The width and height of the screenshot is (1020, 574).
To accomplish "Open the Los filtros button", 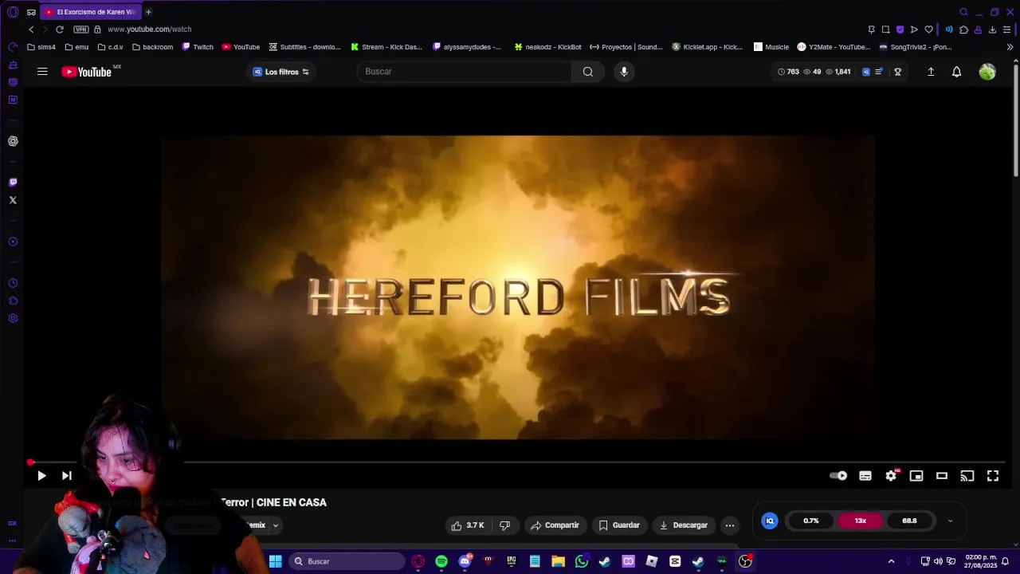I will coord(280,72).
